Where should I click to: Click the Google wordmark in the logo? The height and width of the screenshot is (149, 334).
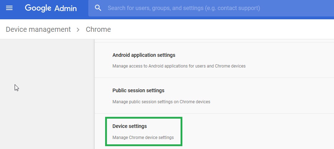point(38,8)
